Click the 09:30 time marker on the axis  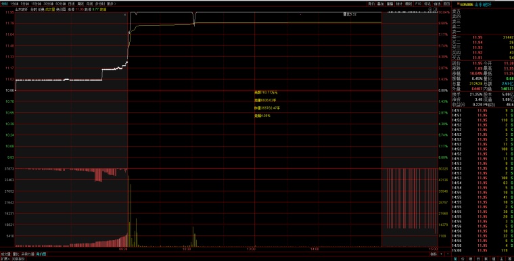[123, 250]
